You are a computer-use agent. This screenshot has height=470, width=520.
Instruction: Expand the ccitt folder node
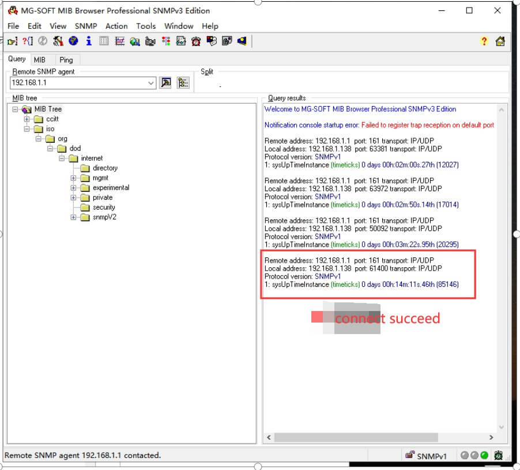(x=27, y=119)
